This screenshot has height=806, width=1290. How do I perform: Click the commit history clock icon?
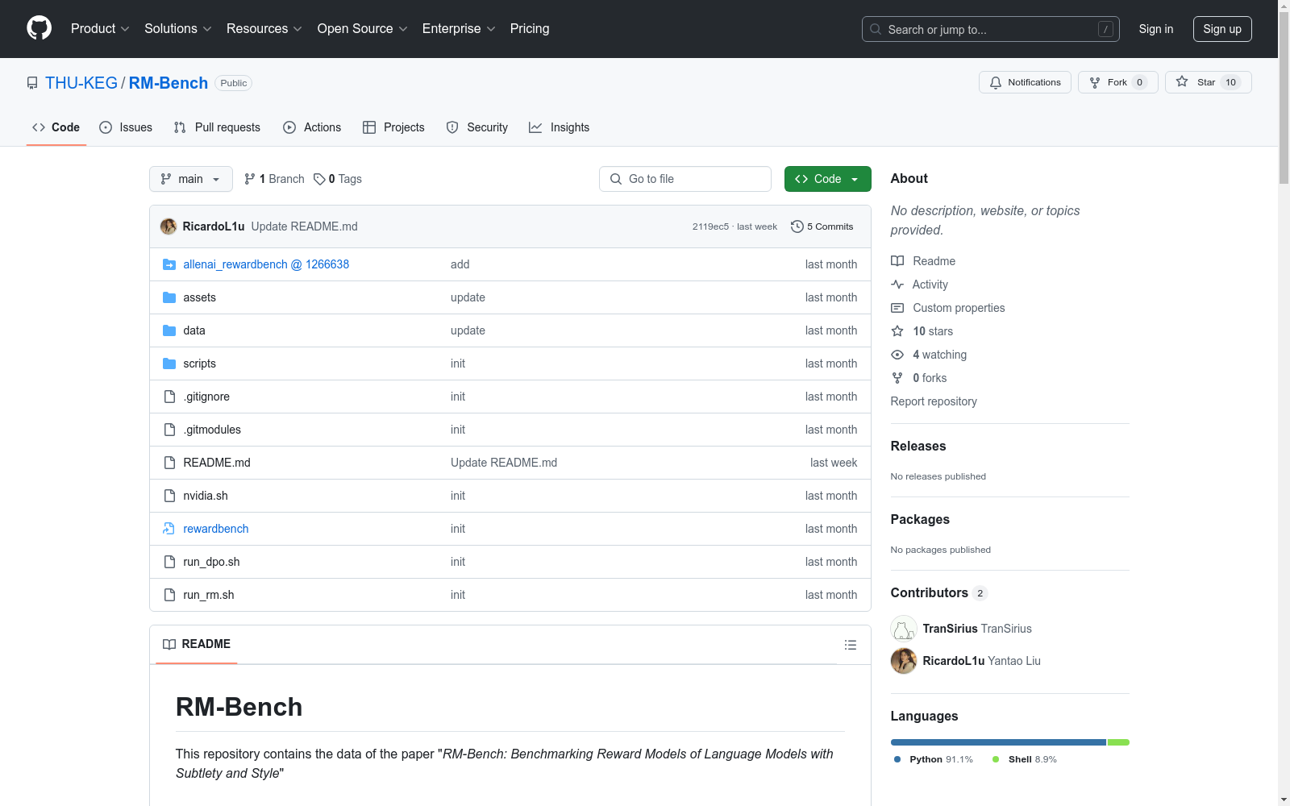[797, 226]
